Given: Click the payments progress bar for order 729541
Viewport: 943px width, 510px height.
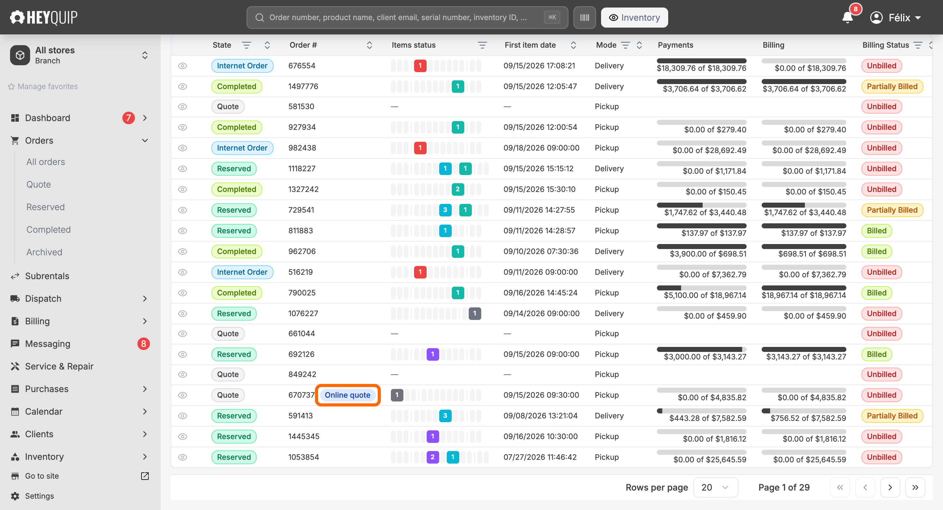Looking at the screenshot, I should coord(701,205).
